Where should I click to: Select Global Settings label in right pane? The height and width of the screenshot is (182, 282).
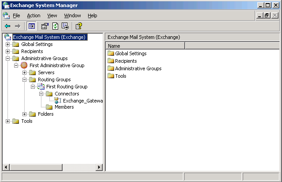point(131,53)
